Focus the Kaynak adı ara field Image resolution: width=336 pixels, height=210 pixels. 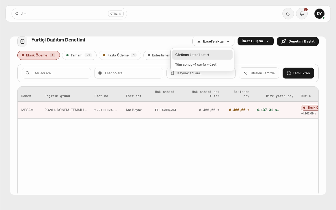[201, 73]
